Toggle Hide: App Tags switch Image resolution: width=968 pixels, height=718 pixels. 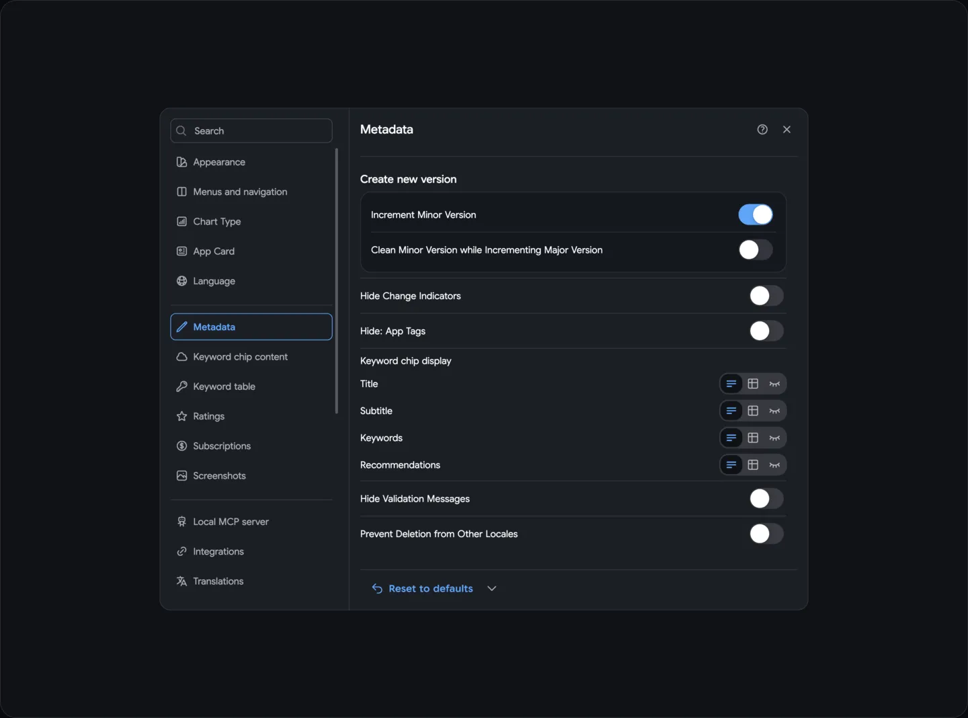(766, 331)
